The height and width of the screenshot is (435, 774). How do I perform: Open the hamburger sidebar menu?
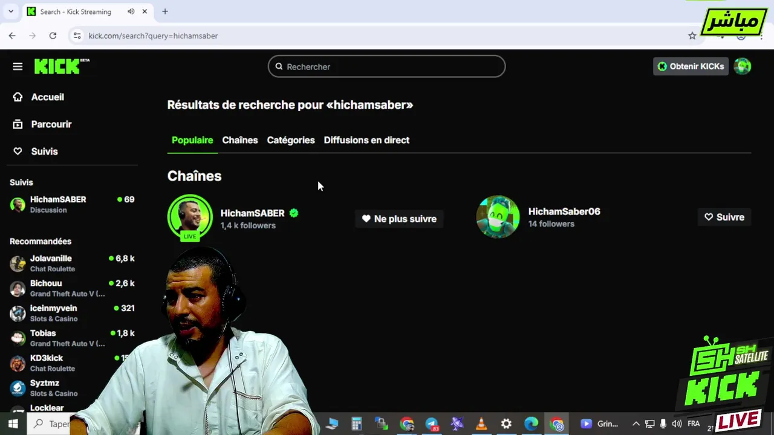pos(18,66)
